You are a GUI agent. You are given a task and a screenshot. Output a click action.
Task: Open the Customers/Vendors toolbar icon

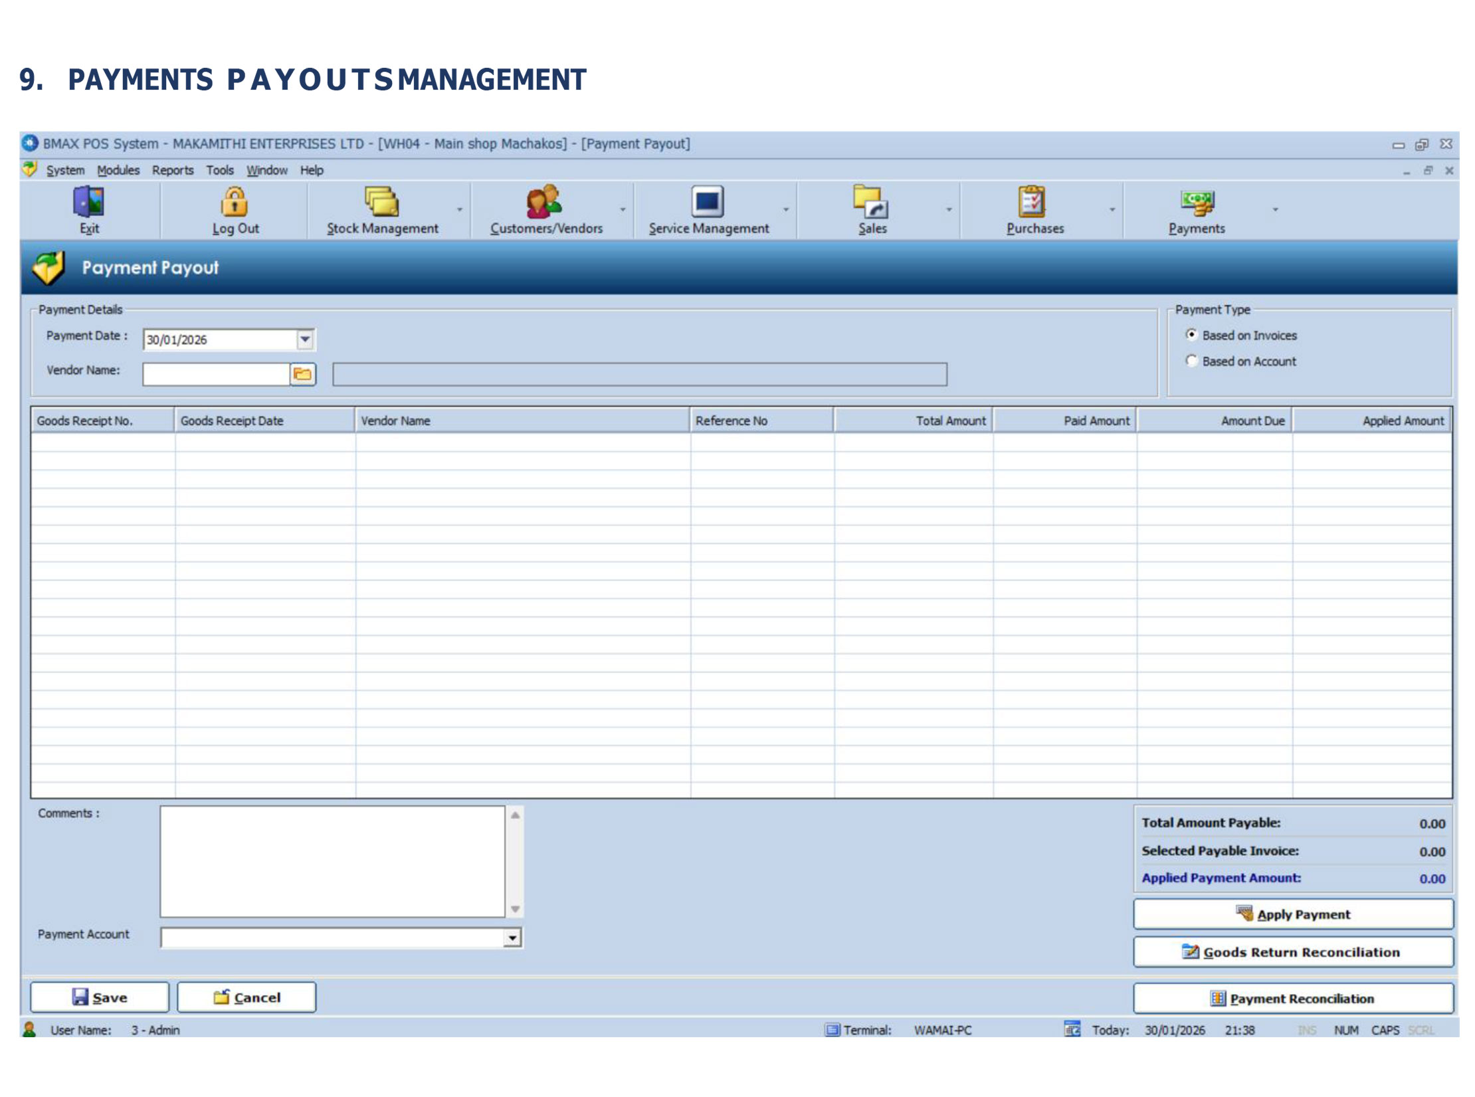(x=544, y=202)
